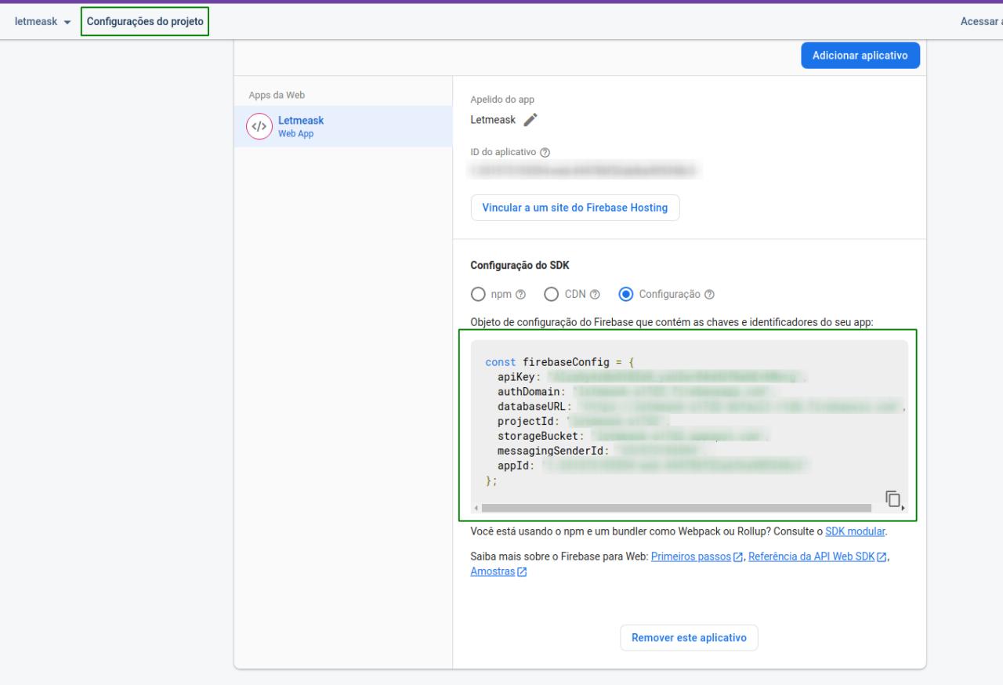Viewport: 1003px width, 685px height.
Task: Open the Amostras link
Action: [x=498, y=571]
